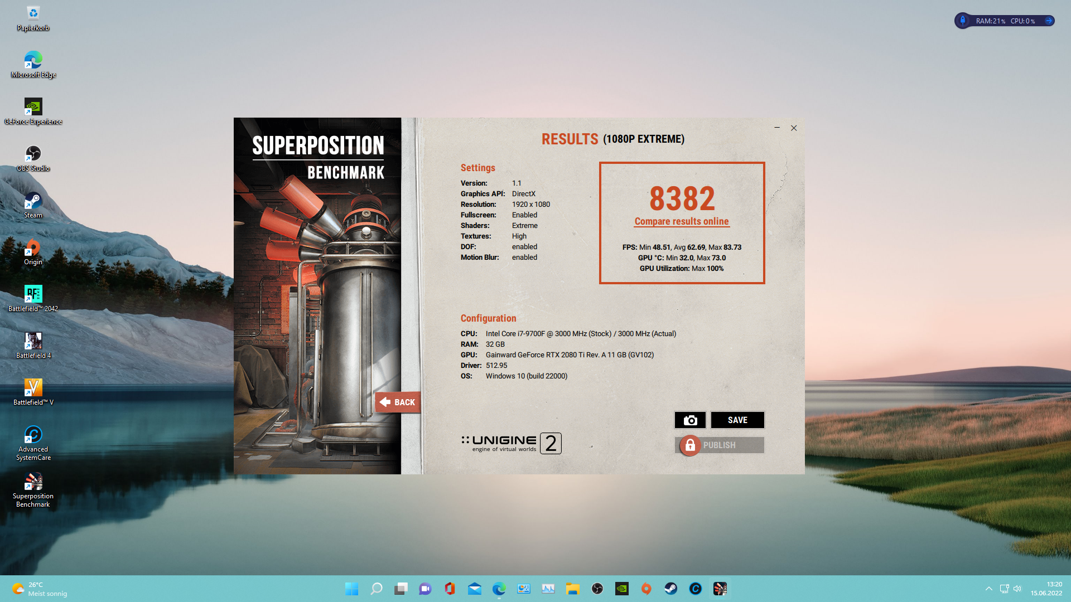Screen dimensions: 1071x602
Task: Open Compare results online link
Action: 681,221
